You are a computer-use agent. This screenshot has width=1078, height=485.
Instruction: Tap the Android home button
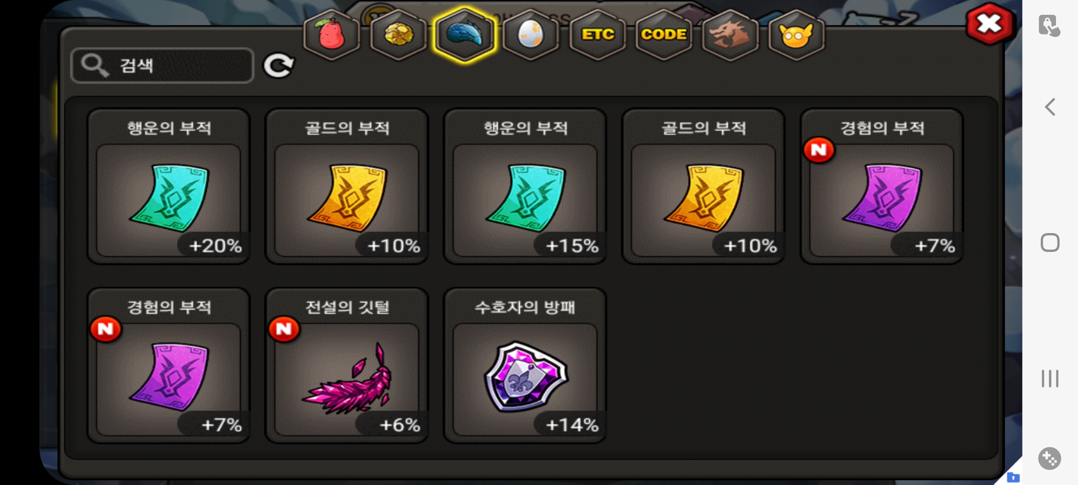1050,242
